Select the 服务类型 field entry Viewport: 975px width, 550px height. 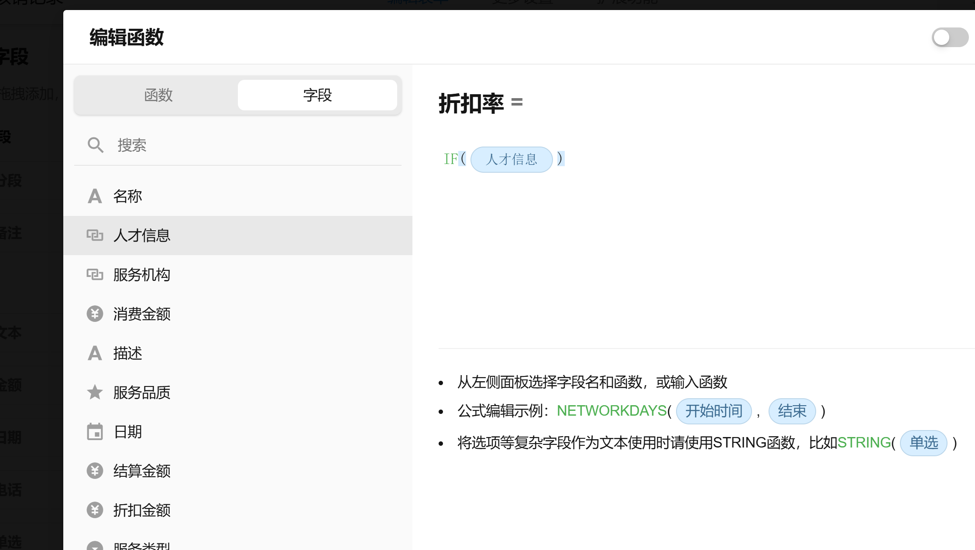142,545
